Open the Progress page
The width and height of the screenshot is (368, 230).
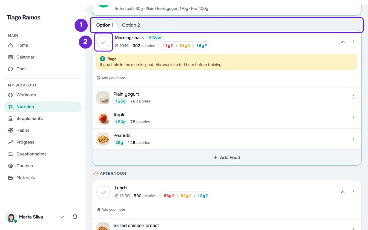point(43,142)
